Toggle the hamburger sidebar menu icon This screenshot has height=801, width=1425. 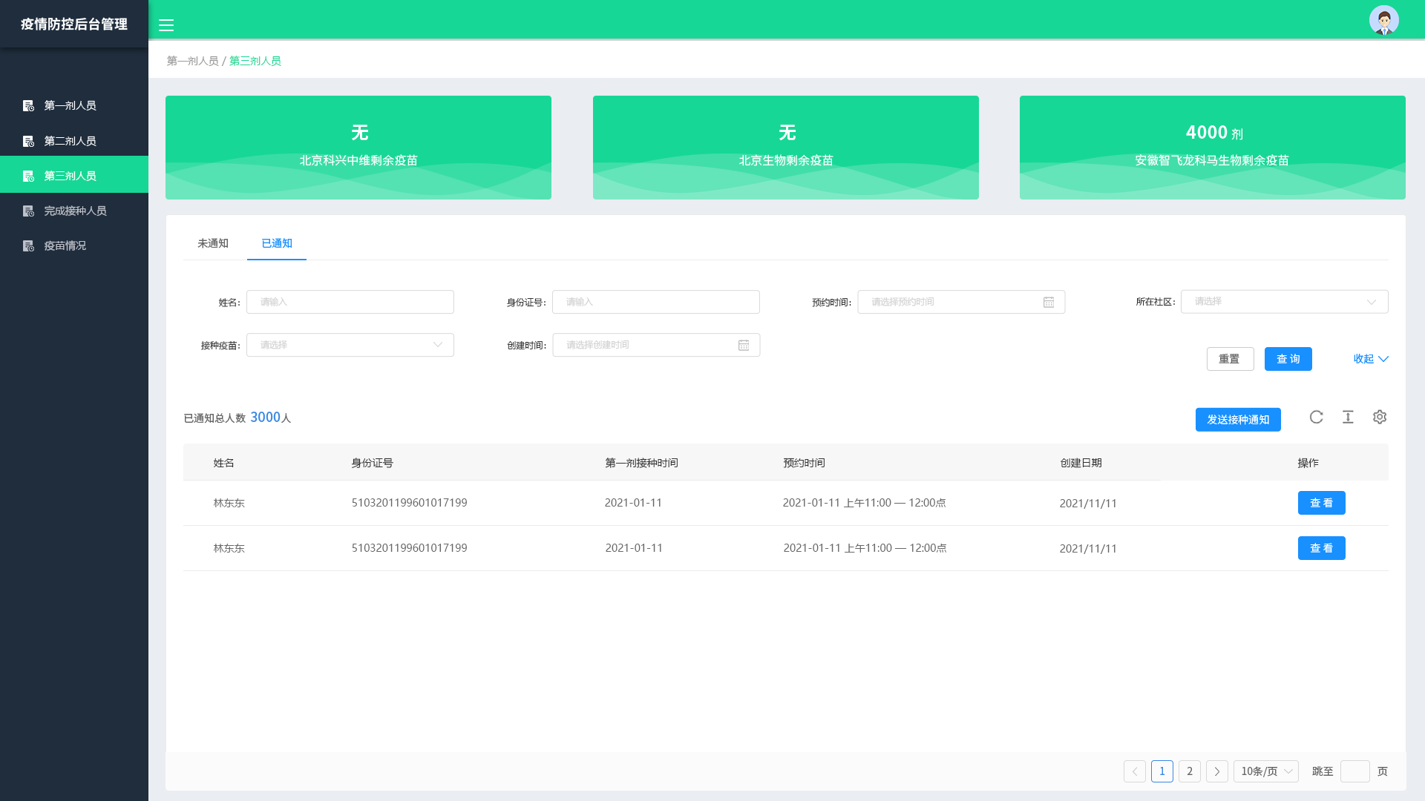click(x=166, y=25)
